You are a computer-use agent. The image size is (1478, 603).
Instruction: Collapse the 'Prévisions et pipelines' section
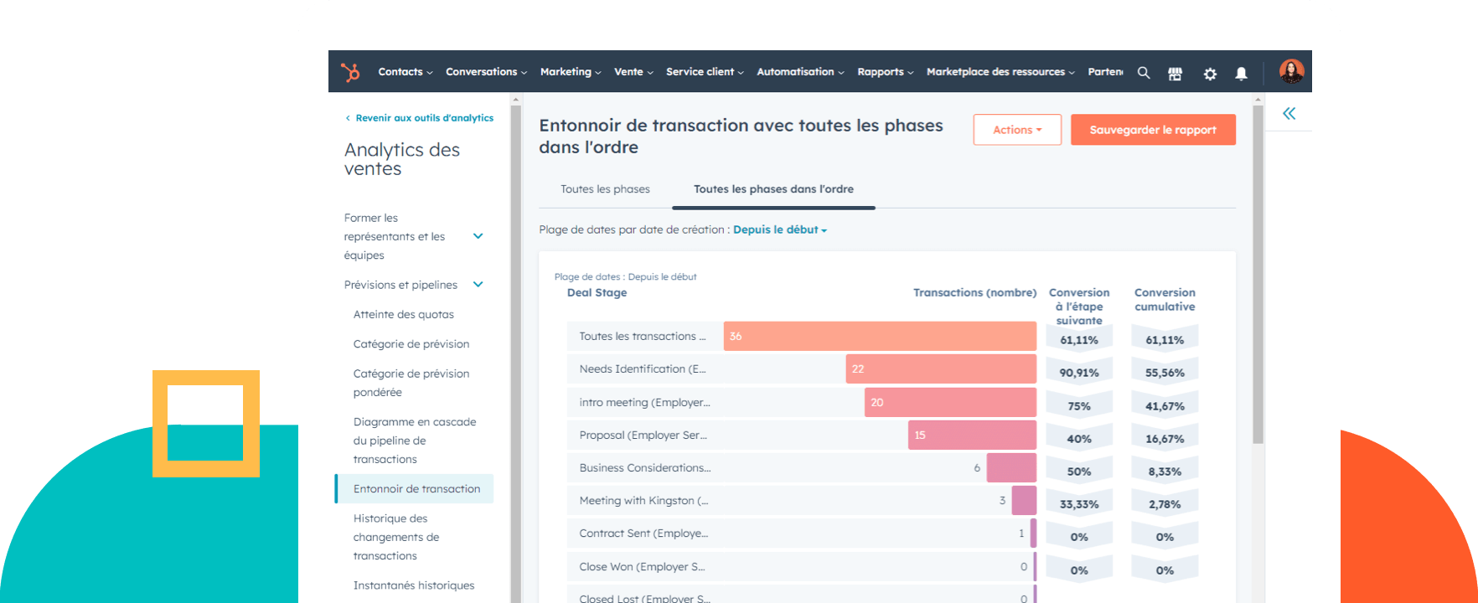point(478,285)
